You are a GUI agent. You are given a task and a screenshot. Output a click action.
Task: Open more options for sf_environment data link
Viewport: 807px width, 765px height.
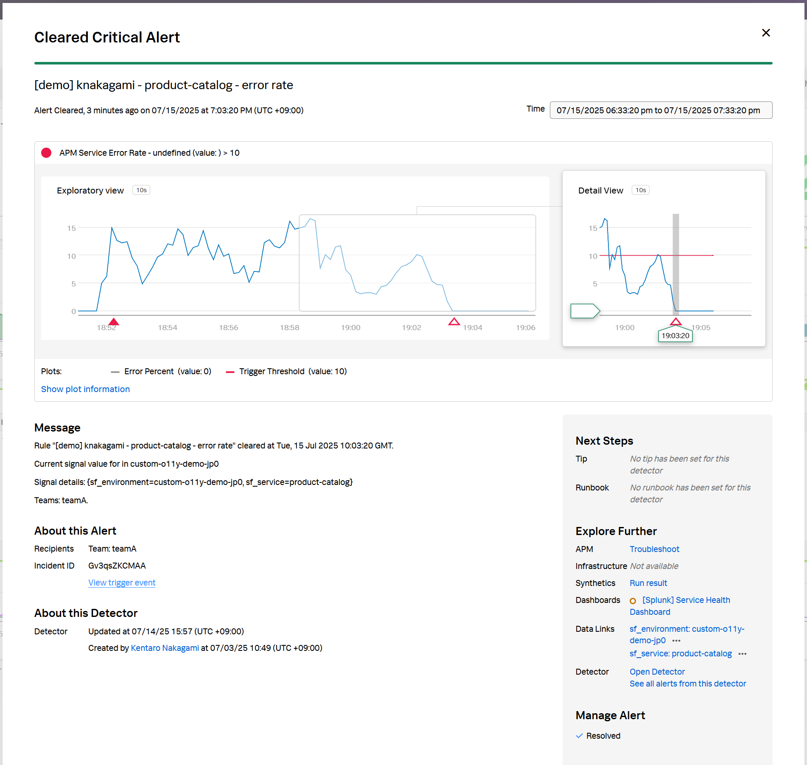point(676,641)
